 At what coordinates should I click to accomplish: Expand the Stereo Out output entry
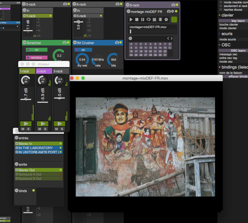tap(17, 170)
